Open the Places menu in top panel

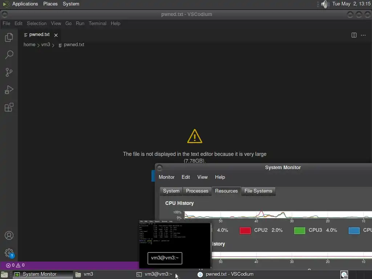click(x=50, y=4)
